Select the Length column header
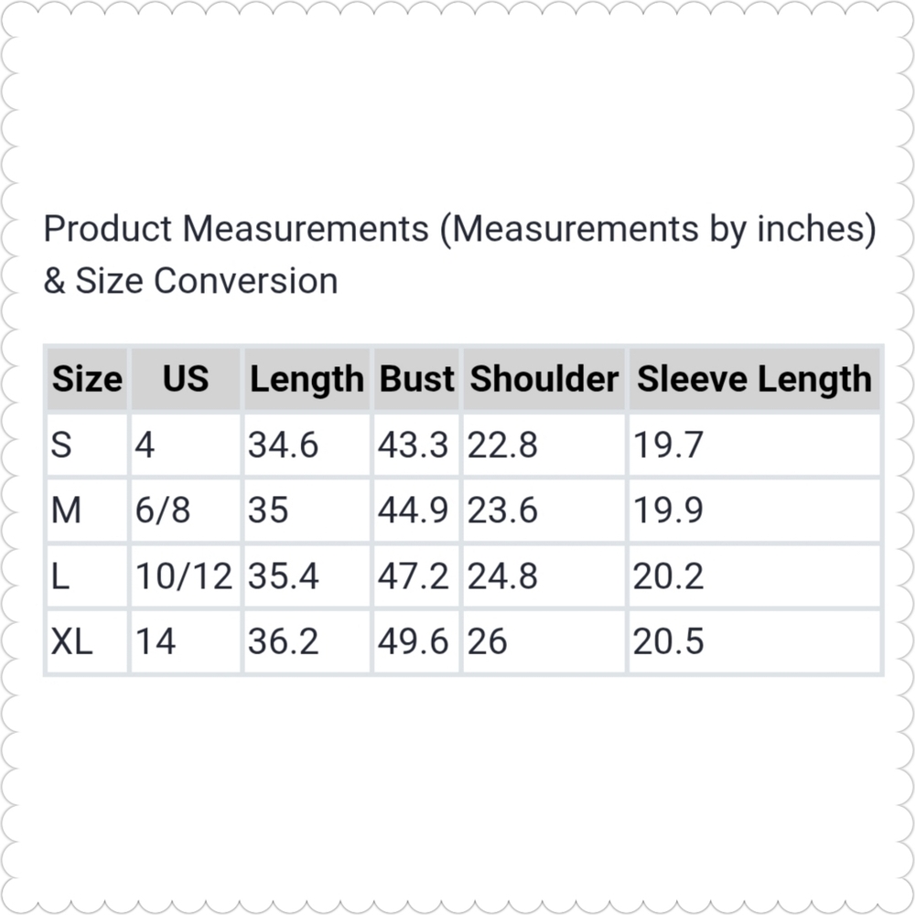The height and width of the screenshot is (915, 915). (x=307, y=379)
